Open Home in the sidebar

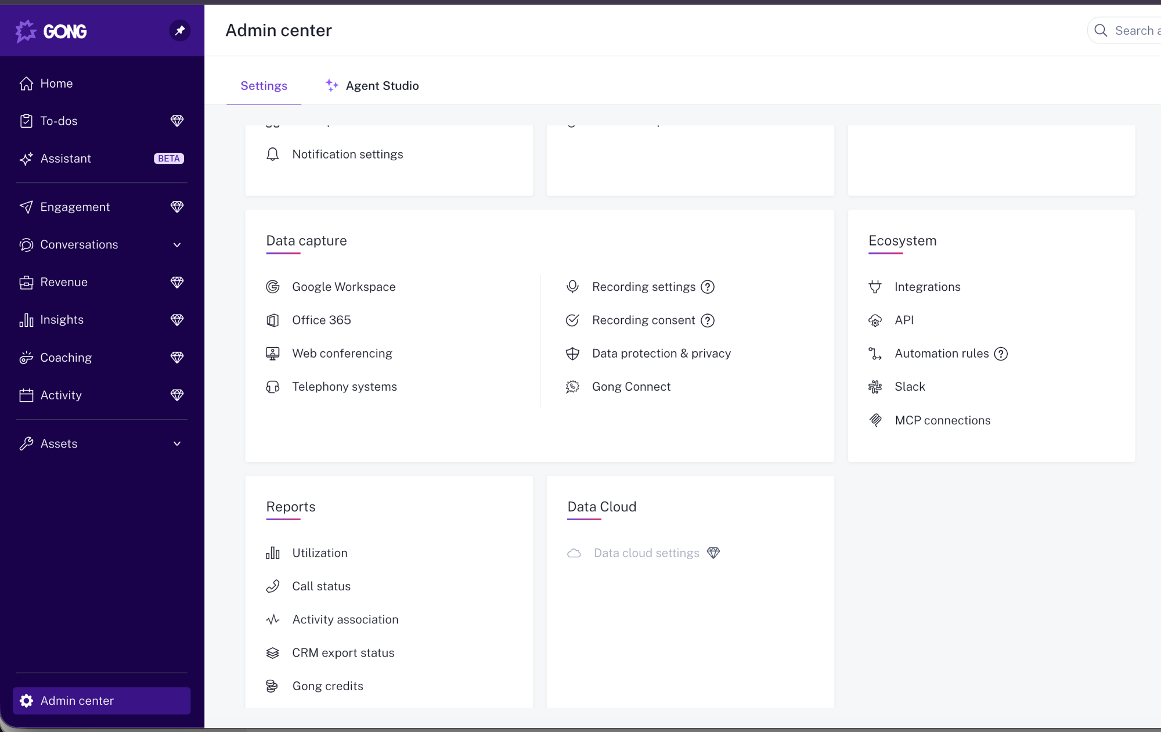coord(56,84)
